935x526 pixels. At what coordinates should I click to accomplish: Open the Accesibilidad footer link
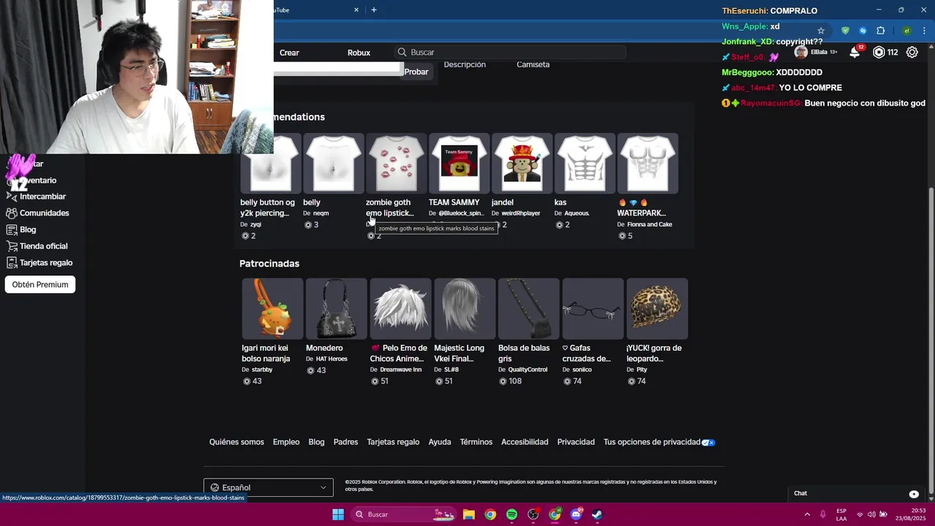coord(524,442)
